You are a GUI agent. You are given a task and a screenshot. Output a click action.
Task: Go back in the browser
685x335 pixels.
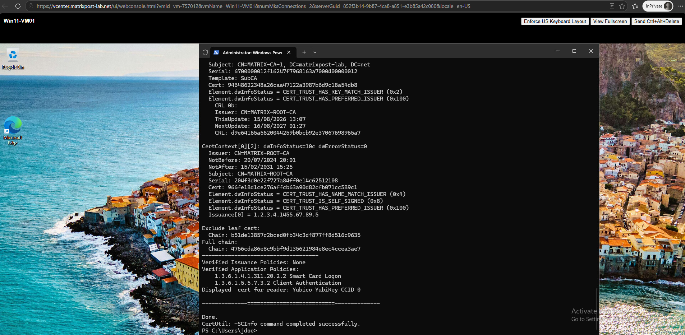tap(5, 6)
